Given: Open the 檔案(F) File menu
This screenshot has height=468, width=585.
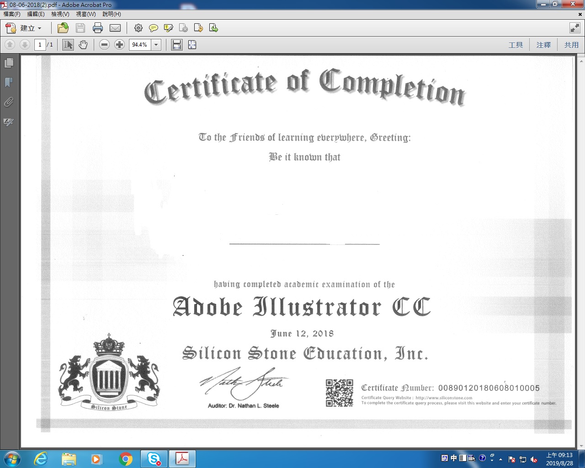Looking at the screenshot, I should coord(12,14).
